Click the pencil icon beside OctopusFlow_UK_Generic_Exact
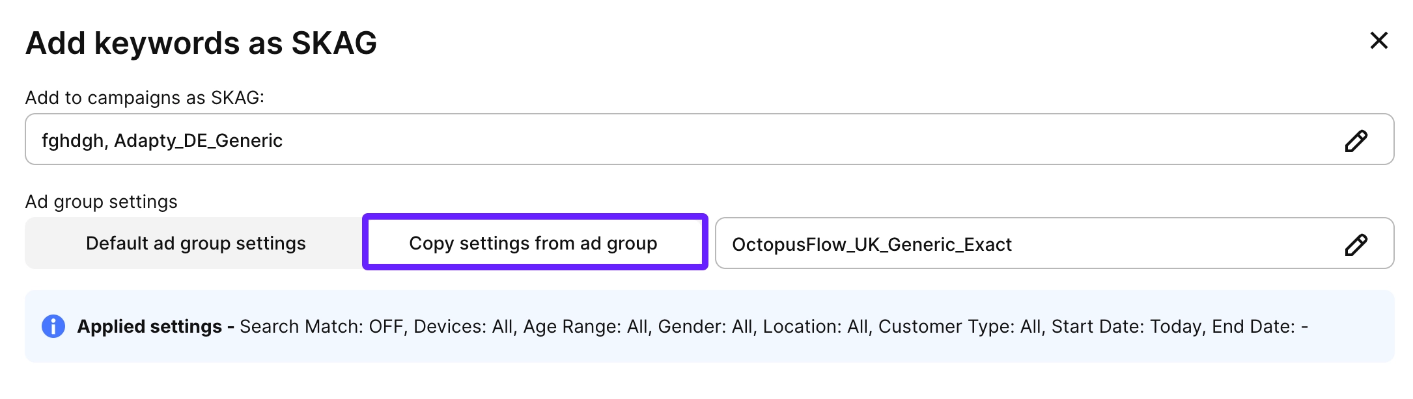The image size is (1413, 399). click(1356, 244)
